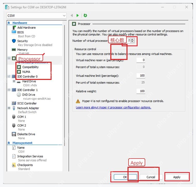
Task: Click the COM 2 port icon
Action: point(14,126)
